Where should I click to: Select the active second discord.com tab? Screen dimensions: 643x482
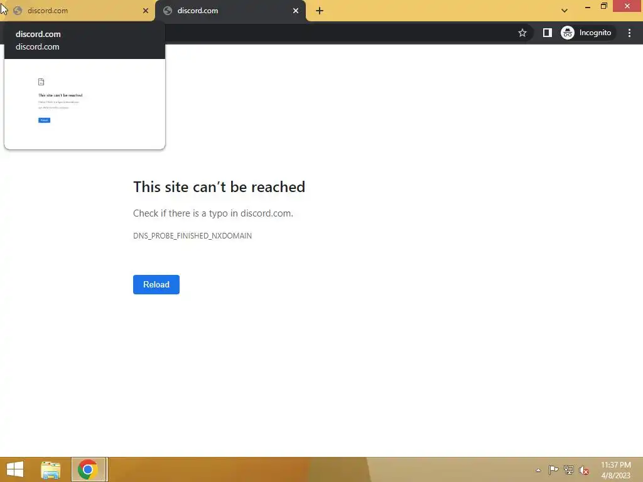point(230,11)
